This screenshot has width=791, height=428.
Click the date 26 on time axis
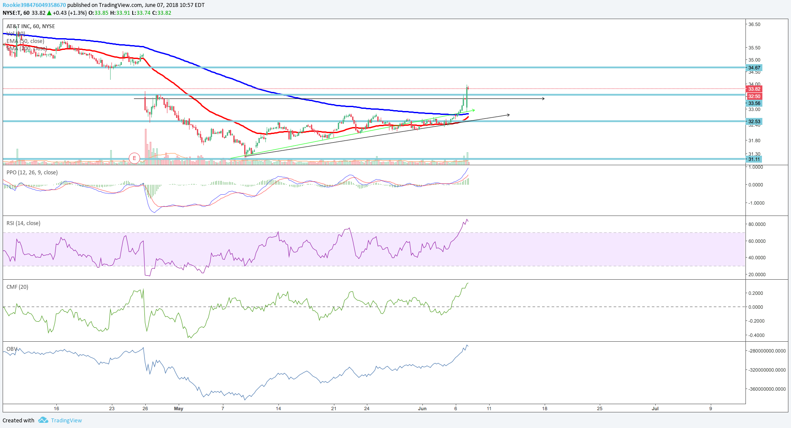(x=145, y=408)
